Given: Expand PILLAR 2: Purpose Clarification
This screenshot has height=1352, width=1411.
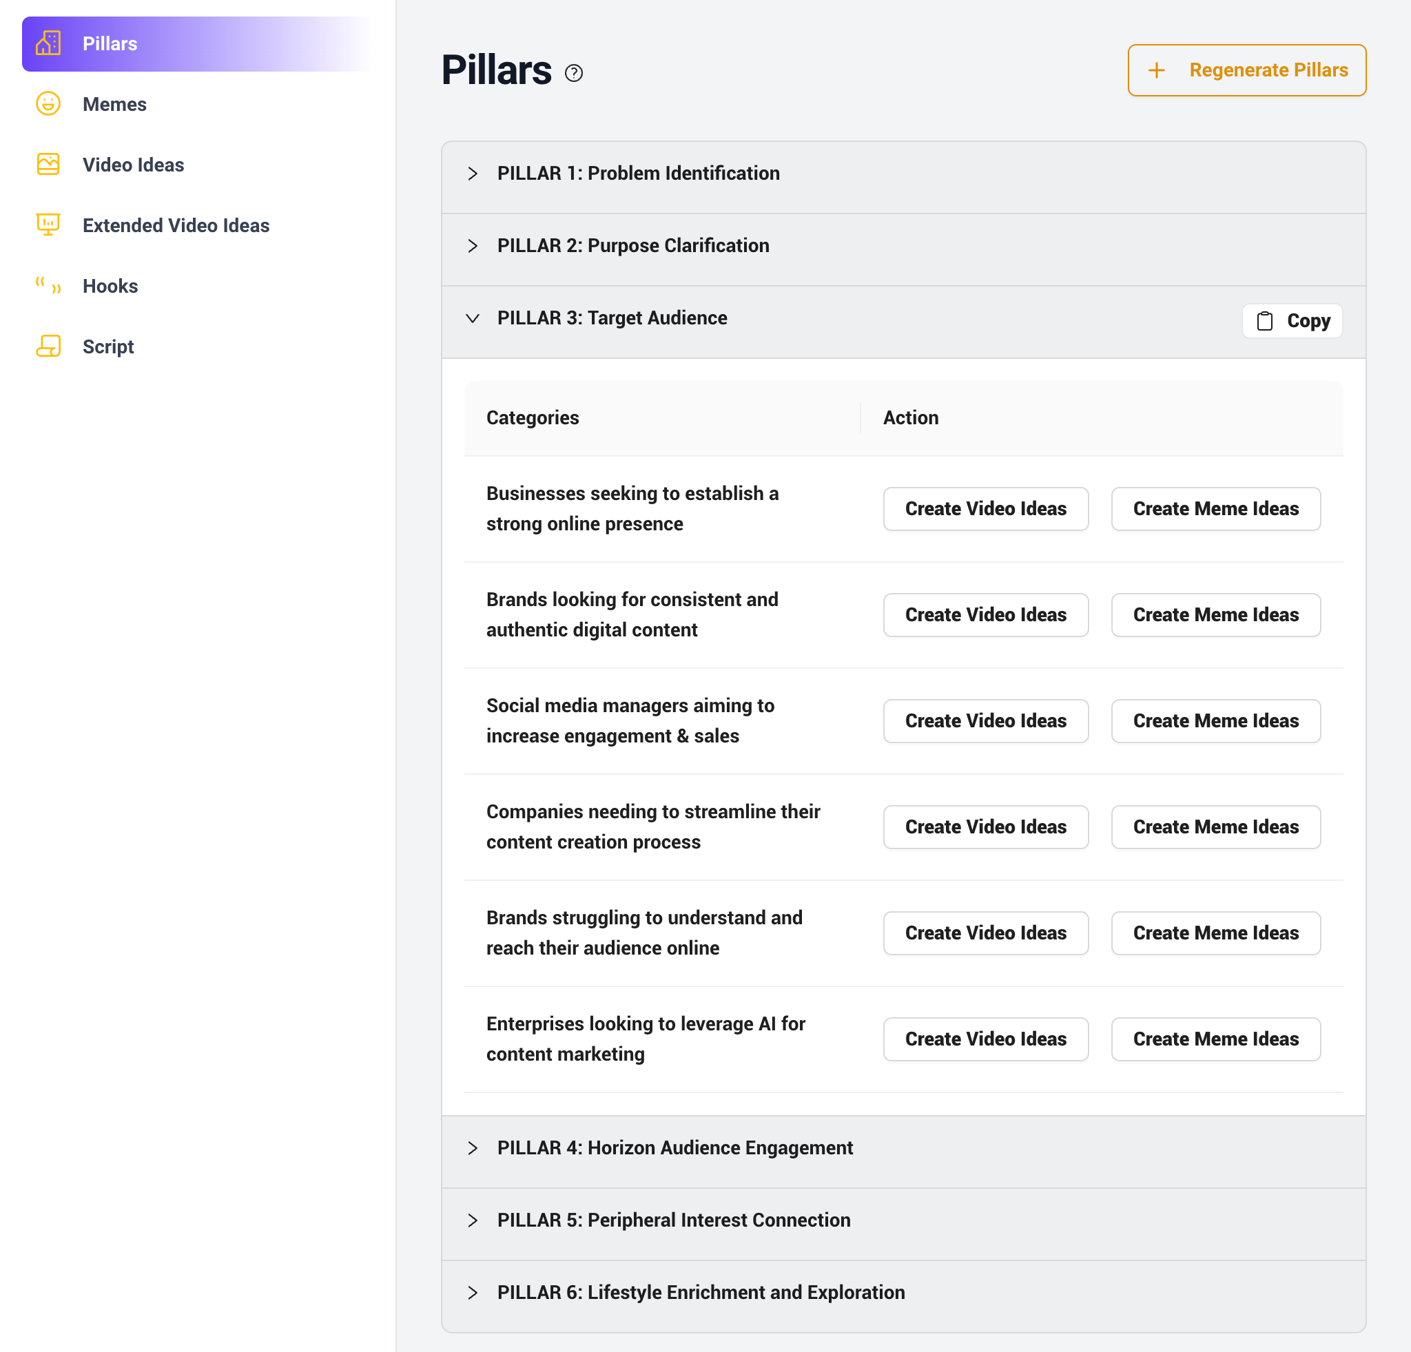Looking at the screenshot, I should pyautogui.click(x=473, y=246).
